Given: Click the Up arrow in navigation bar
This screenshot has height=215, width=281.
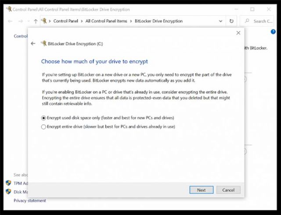Looking at the screenshot, I should pos(36,21).
